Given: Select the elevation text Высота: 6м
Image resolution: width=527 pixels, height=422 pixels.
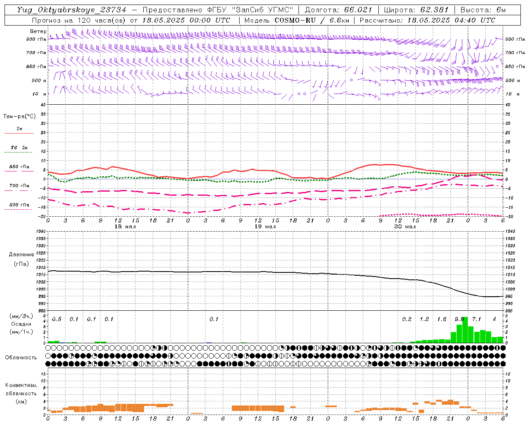Looking at the screenshot, I should click(x=483, y=10).
